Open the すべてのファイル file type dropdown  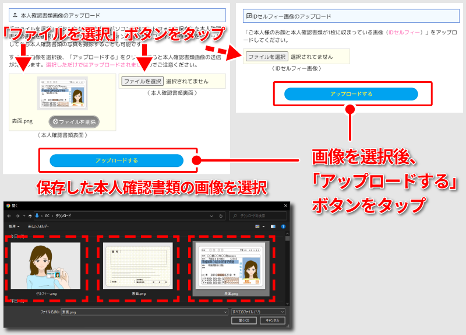(258, 312)
